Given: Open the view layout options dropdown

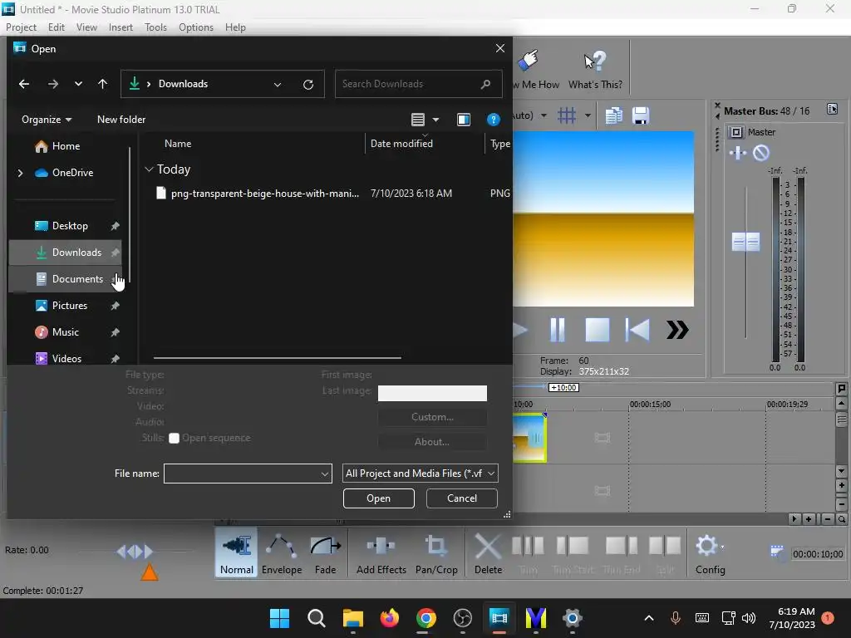Looking at the screenshot, I should point(435,120).
